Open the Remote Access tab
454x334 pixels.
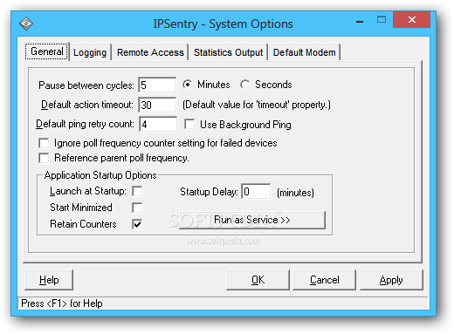(x=150, y=52)
